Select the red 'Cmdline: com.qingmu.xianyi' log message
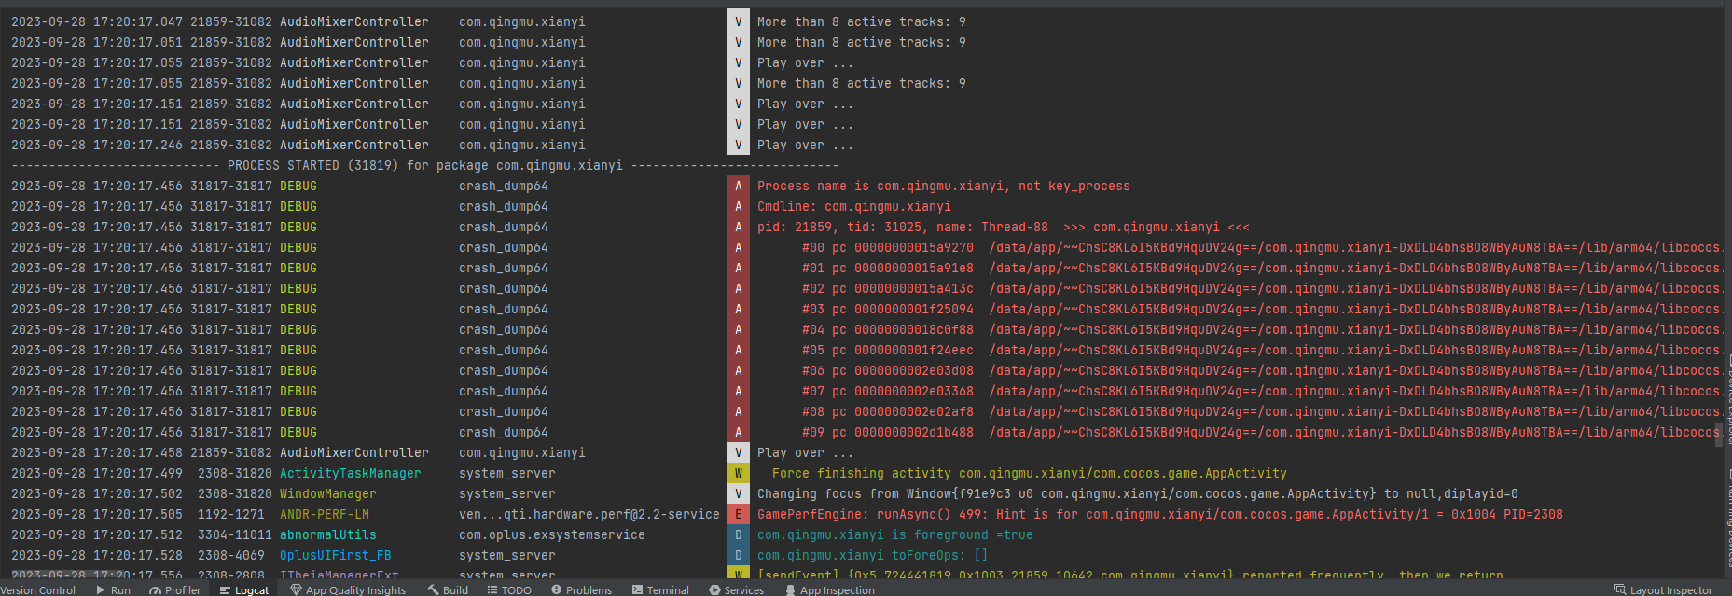The image size is (1732, 596). 853,206
